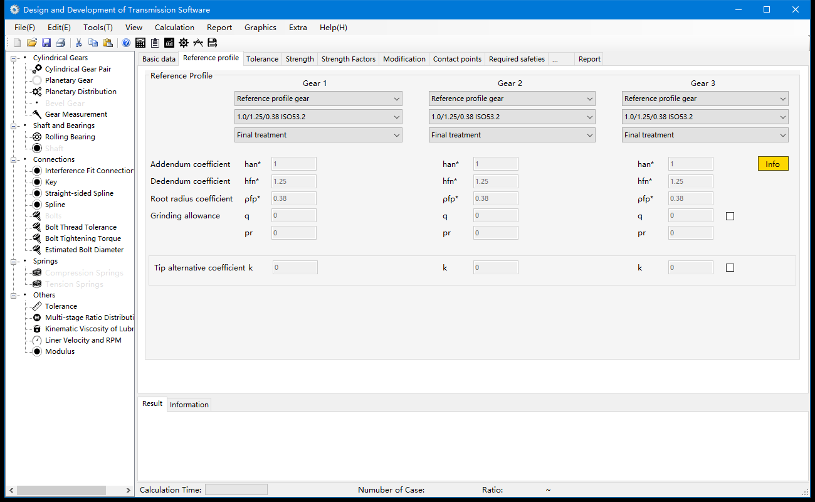Select Planetary Distribution in tree
815x502 pixels.
[81, 92]
